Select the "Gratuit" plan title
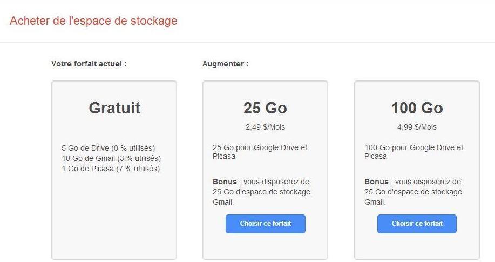This screenshot has height=262, width=495. (114, 108)
